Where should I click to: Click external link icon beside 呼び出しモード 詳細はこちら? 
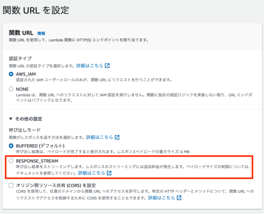[x=117, y=137]
